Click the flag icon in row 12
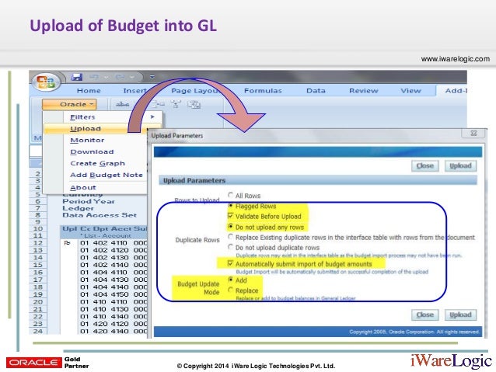This screenshot has height=372, width=496. tap(67, 243)
